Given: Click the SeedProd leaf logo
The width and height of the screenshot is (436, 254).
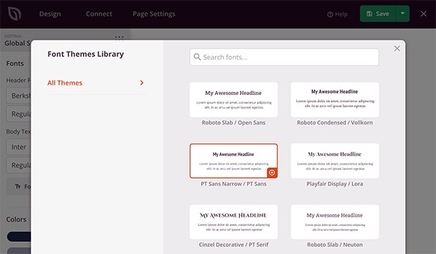Looking at the screenshot, I should click(14, 14).
